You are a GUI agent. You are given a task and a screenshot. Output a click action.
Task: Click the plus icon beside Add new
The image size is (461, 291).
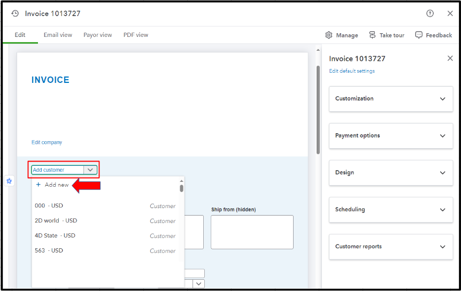[x=38, y=185]
